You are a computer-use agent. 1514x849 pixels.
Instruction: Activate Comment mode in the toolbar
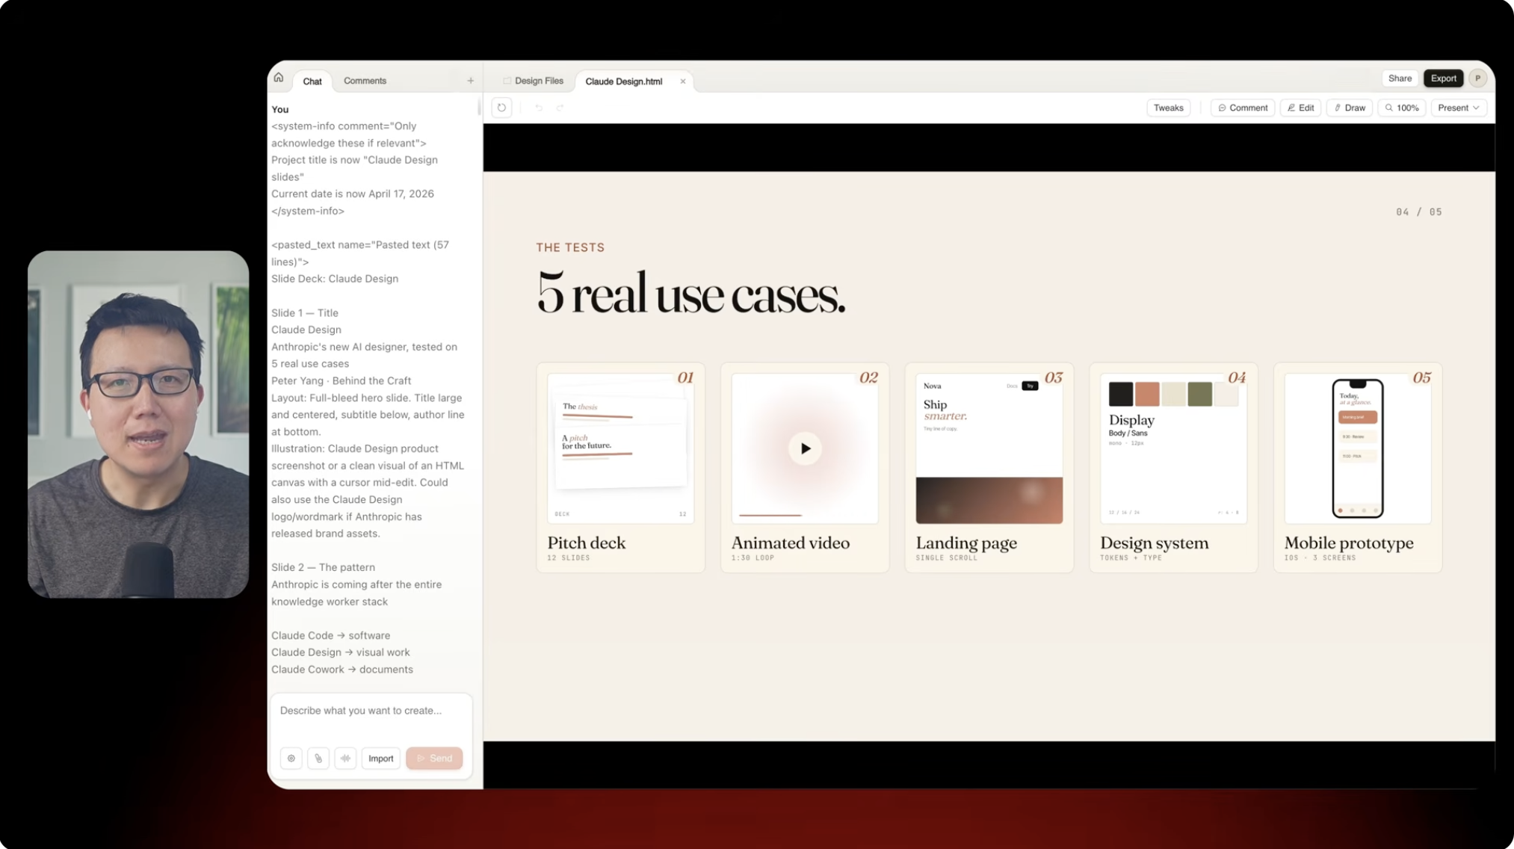click(x=1243, y=108)
